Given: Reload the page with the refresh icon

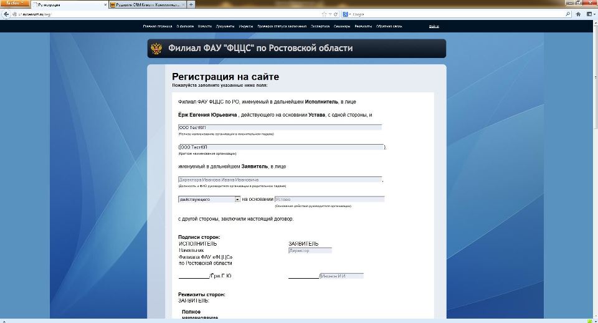Looking at the screenshot, I should pos(336,14).
